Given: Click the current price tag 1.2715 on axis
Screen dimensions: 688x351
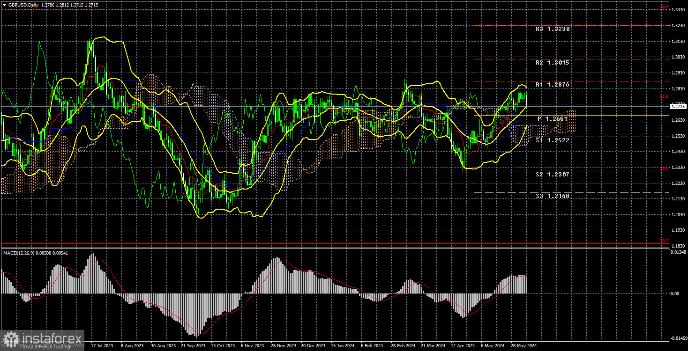Looking at the screenshot, I should (x=678, y=107).
